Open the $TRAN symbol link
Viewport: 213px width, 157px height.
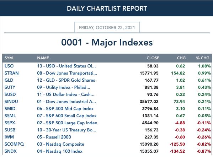(11, 73)
